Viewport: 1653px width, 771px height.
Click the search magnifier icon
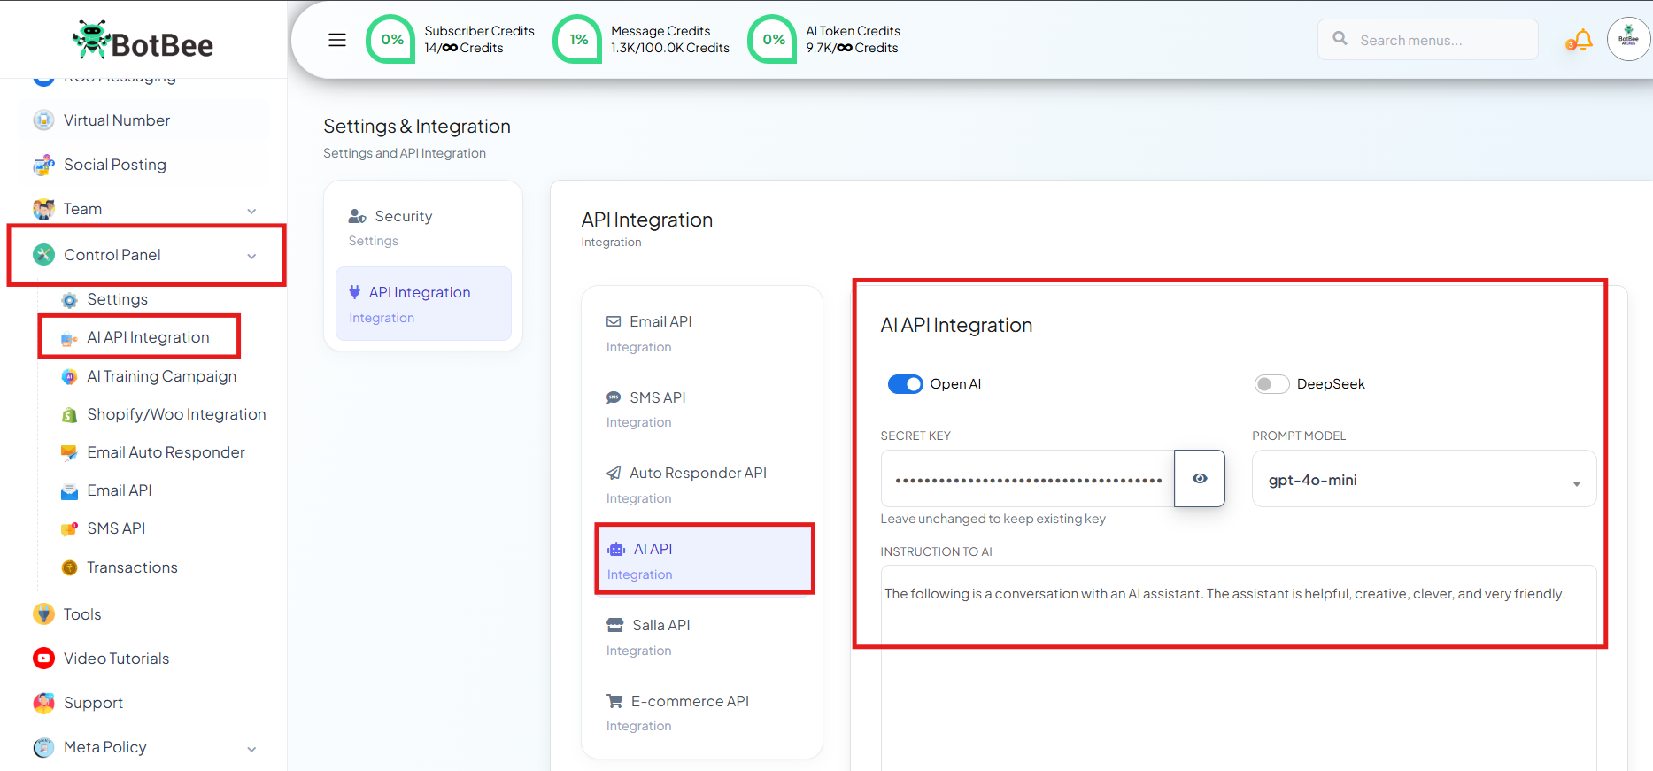tap(1340, 39)
